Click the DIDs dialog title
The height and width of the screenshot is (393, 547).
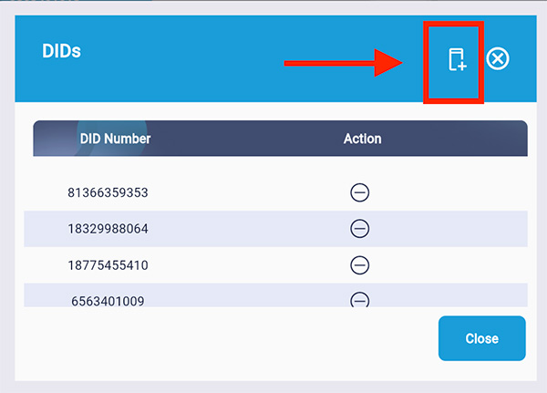[62, 51]
